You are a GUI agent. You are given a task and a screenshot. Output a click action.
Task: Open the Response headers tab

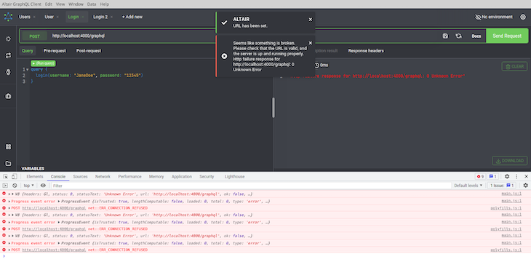pyautogui.click(x=366, y=51)
